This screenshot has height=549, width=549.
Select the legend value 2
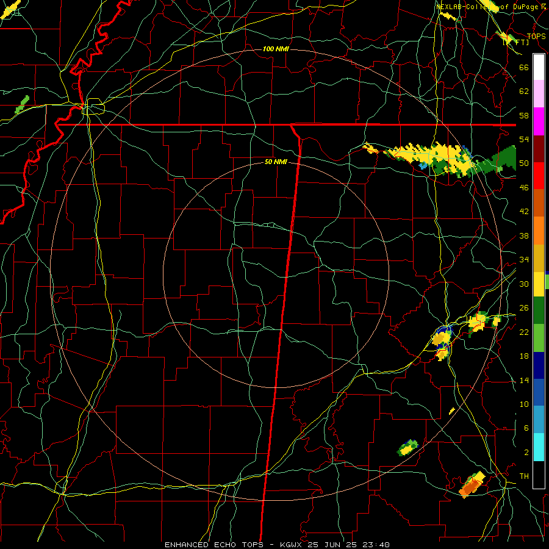pyautogui.click(x=526, y=453)
